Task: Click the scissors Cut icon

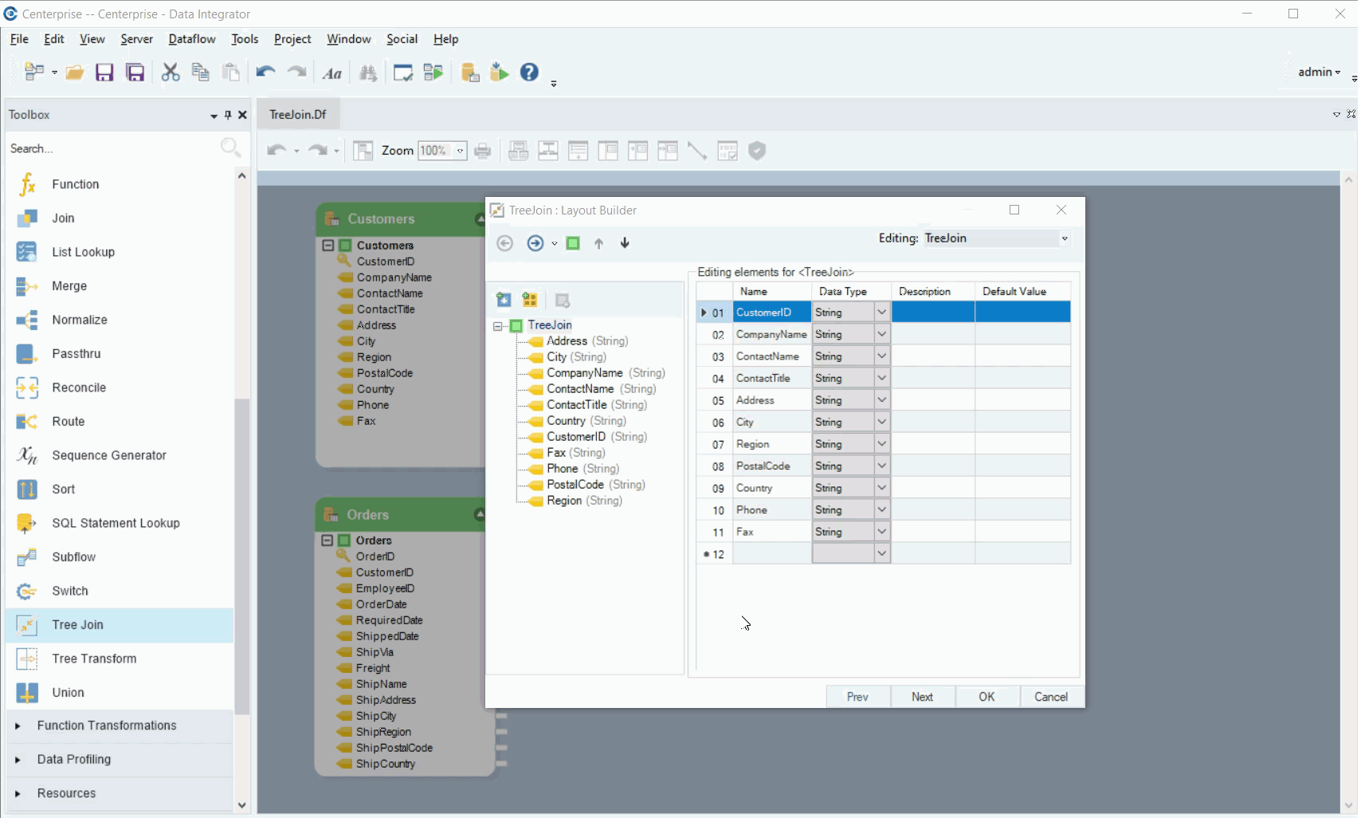Action: click(x=170, y=73)
